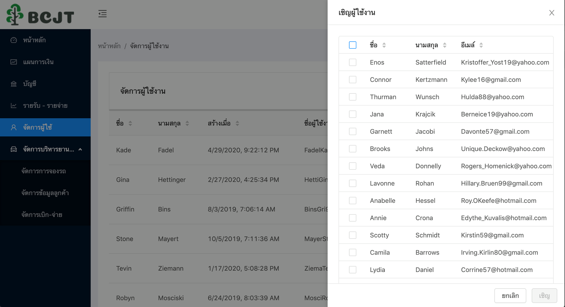Open บัญชี in the sidebar
Image resolution: width=565 pixels, height=307 pixels.
(45, 84)
